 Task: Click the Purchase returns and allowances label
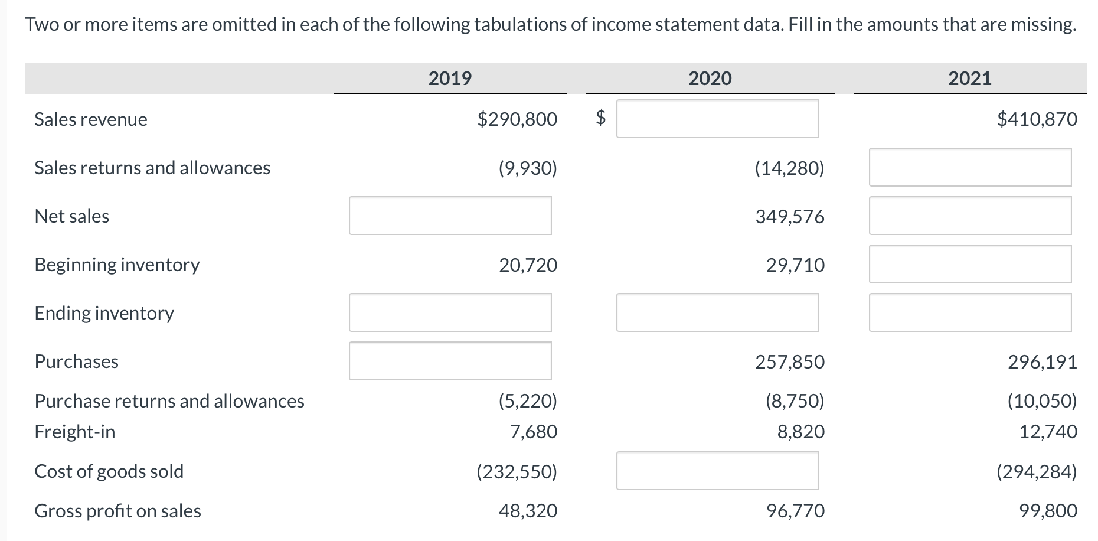tap(169, 401)
